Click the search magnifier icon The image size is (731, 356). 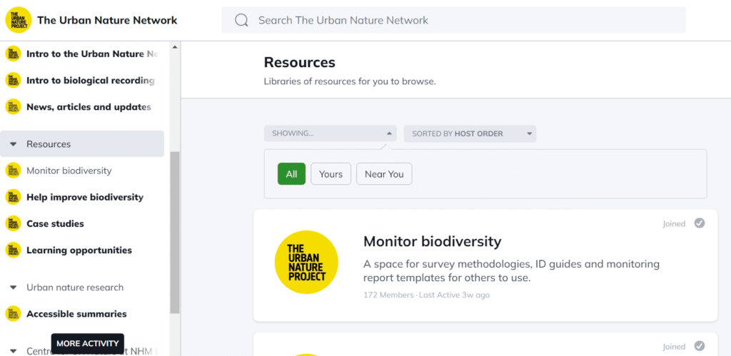tap(241, 20)
